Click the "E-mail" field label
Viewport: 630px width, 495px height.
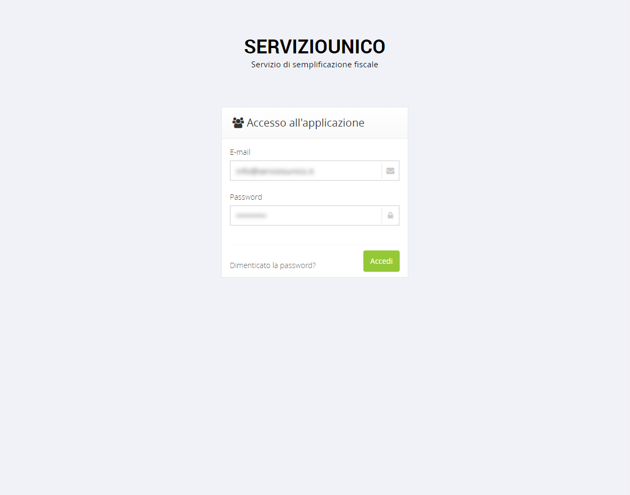pos(240,152)
